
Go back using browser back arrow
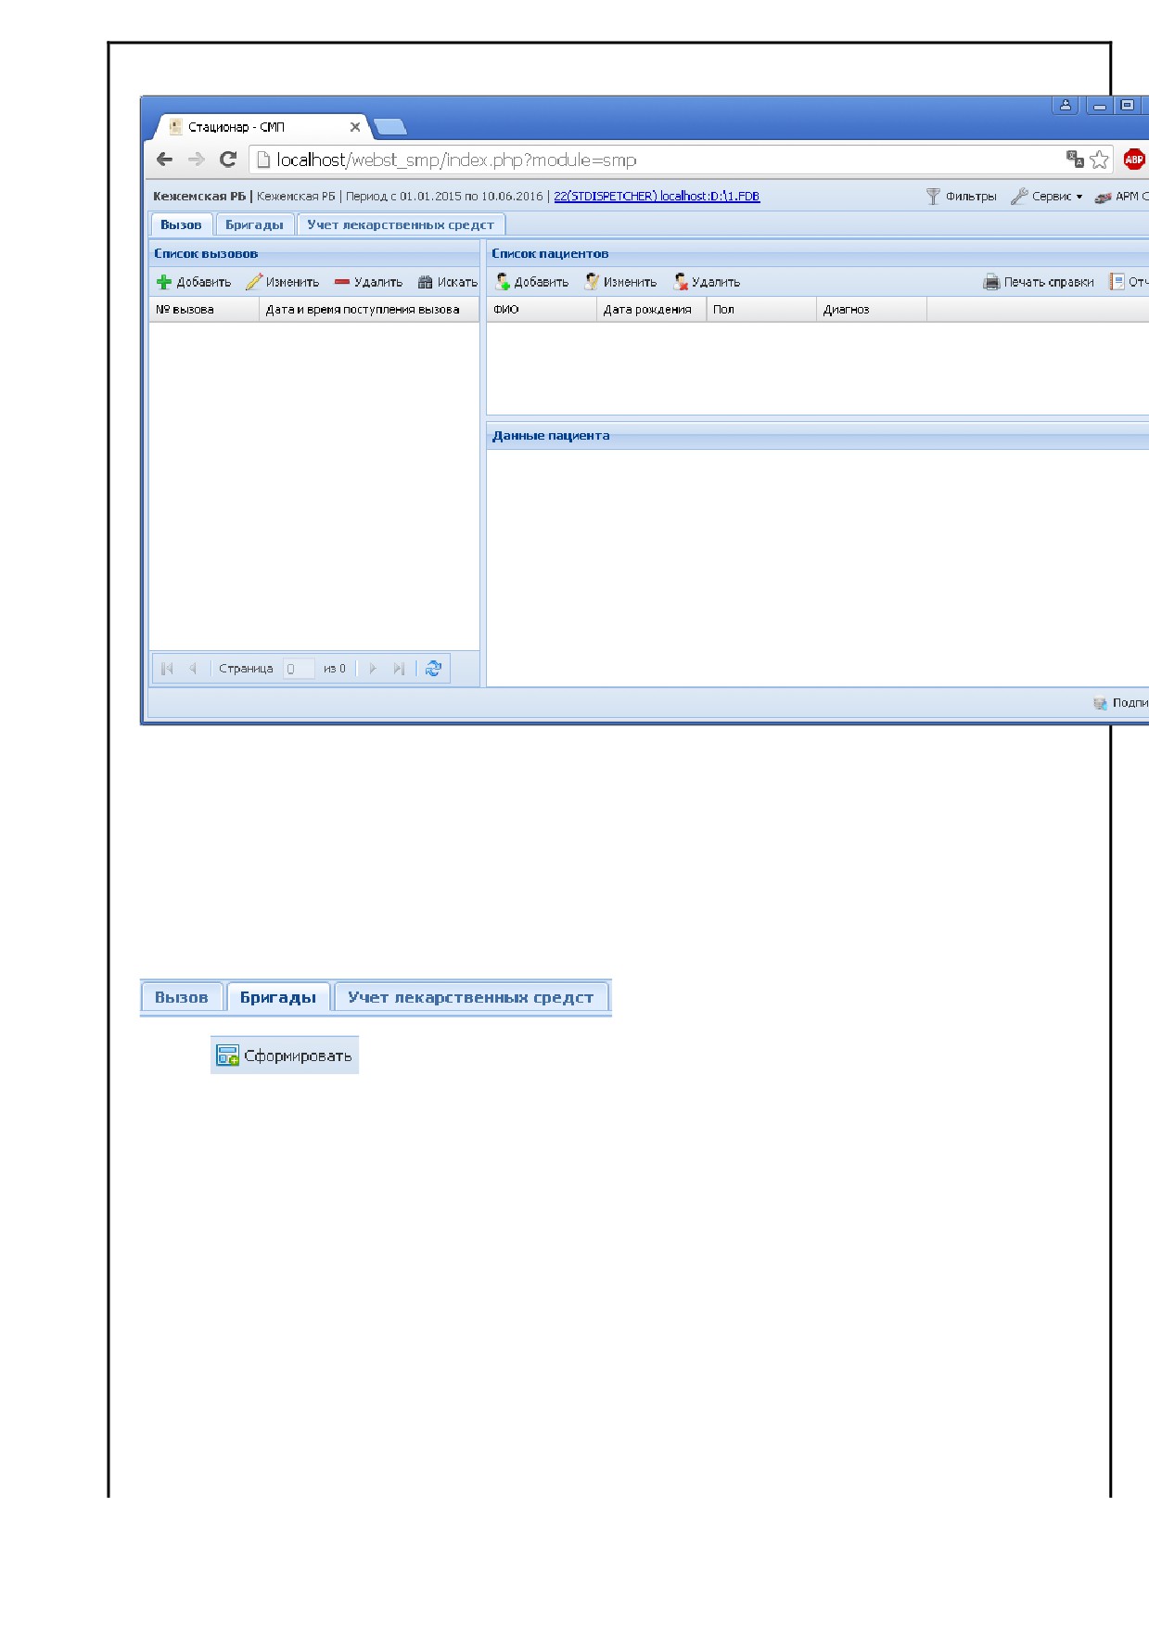[x=164, y=160]
